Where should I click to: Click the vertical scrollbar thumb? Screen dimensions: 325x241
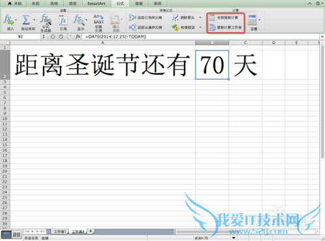322,102
